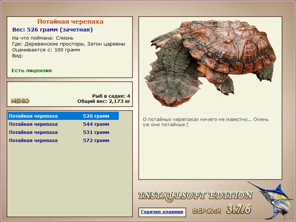Click the Есть лицензия green label

31,71
